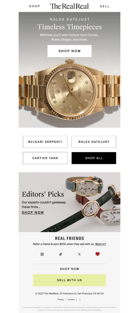Open the X social icon

pyautogui.click(x=79, y=254)
